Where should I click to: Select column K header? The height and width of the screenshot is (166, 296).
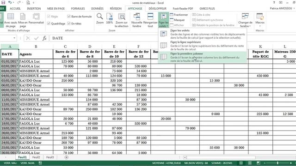[x=260, y=47]
